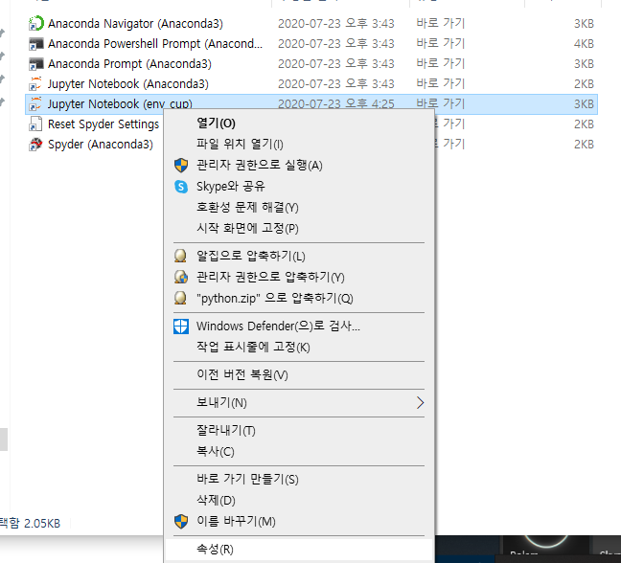This screenshot has height=563, width=621.
Task: Click the ALZip icon beside 알집으로 압축하기
Action: tap(180, 256)
